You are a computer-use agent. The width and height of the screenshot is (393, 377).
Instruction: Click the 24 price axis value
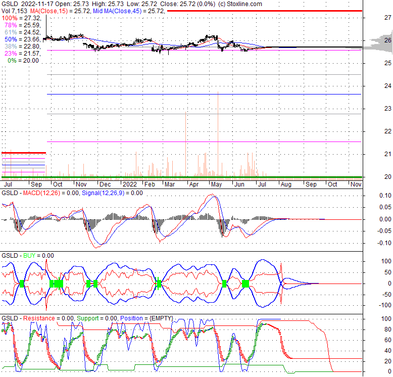click(x=388, y=86)
